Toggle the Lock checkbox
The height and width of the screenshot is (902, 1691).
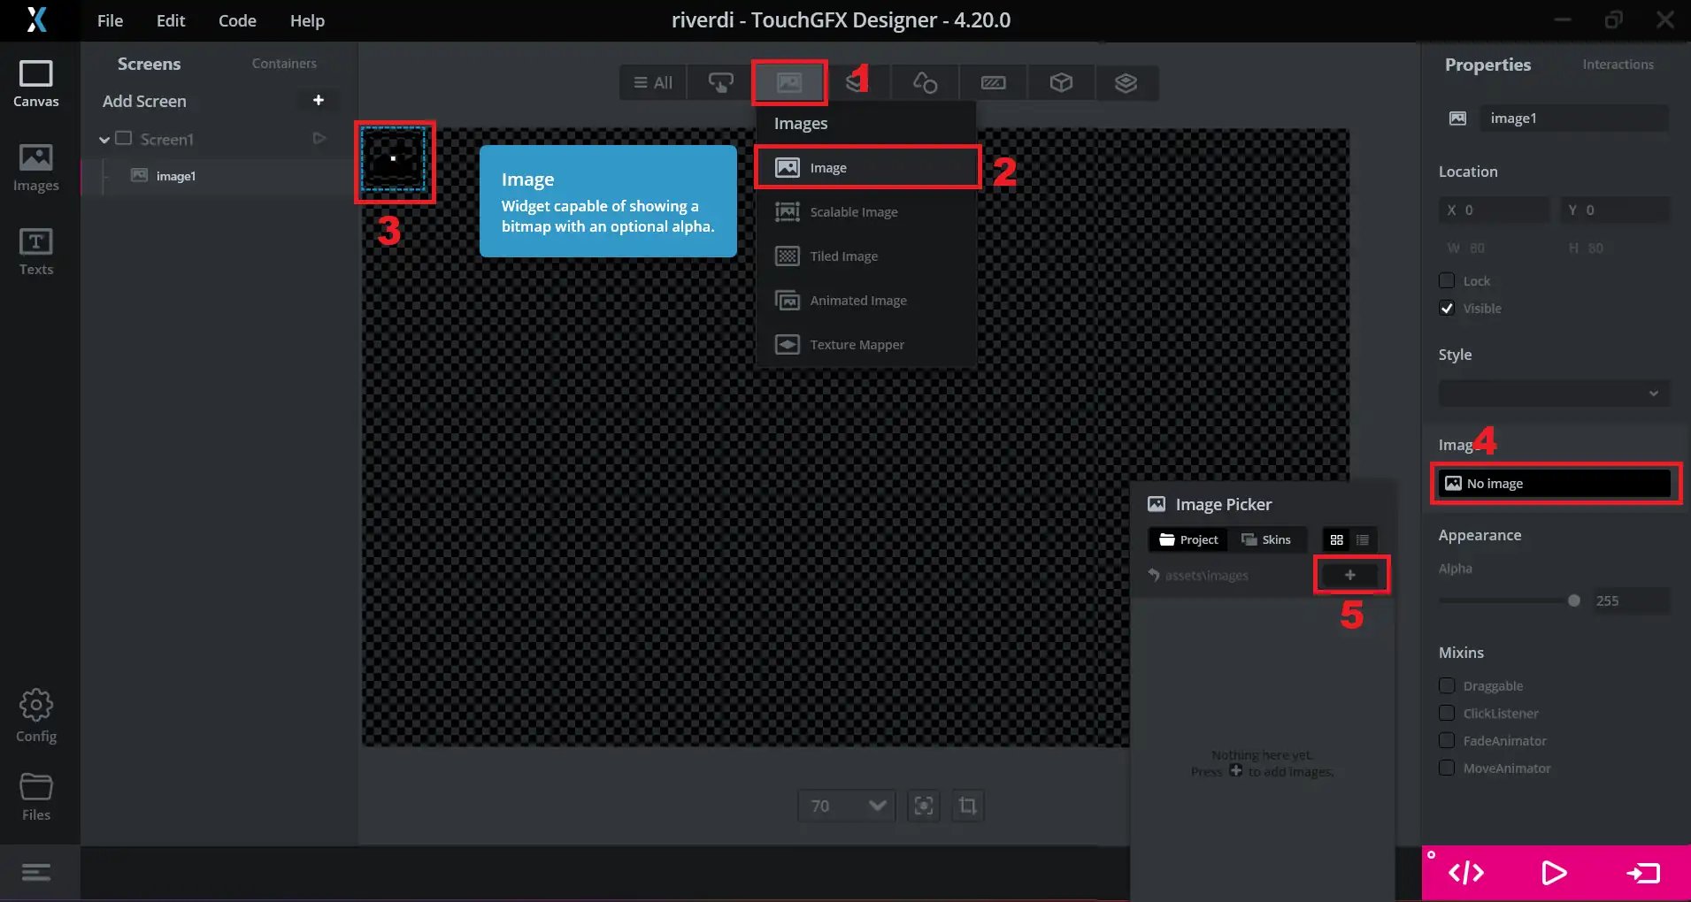[x=1447, y=280]
